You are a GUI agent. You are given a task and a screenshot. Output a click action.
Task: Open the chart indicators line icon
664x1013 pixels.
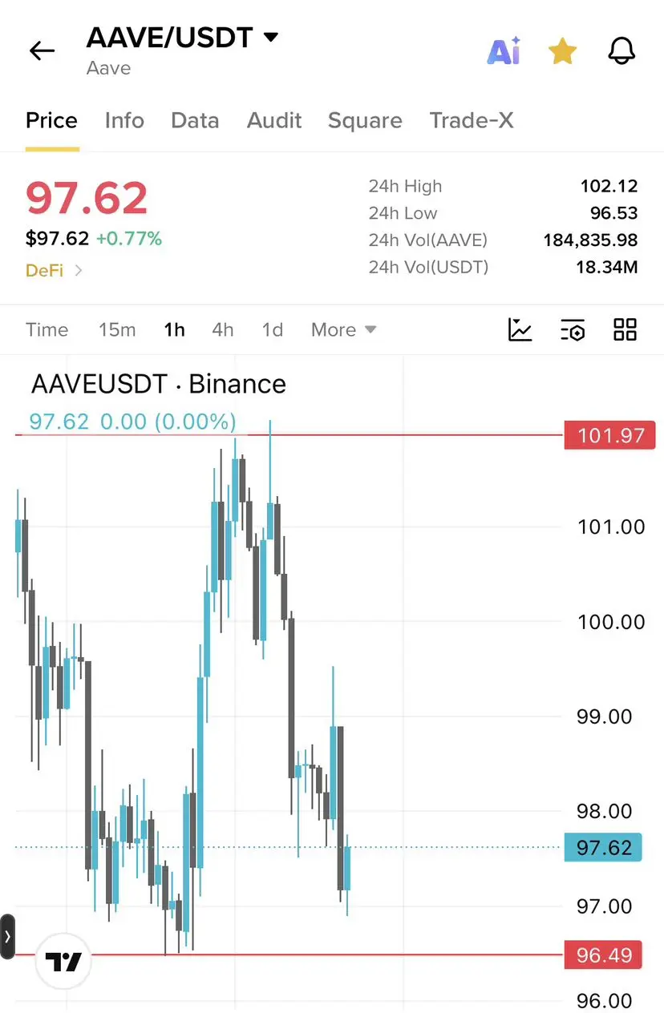pyautogui.click(x=520, y=329)
